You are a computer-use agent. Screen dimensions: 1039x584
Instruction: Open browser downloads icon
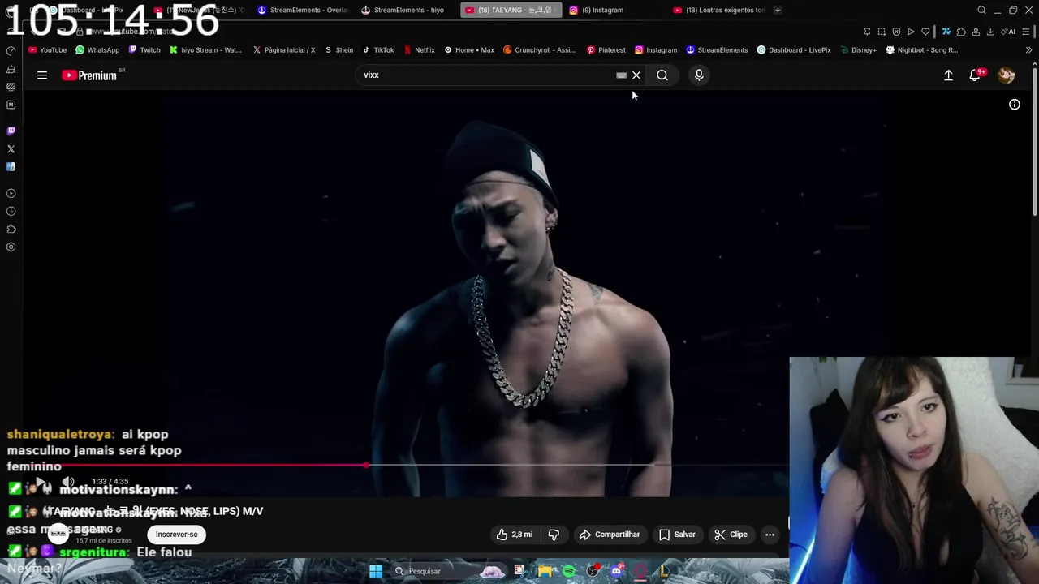pyautogui.click(x=990, y=32)
